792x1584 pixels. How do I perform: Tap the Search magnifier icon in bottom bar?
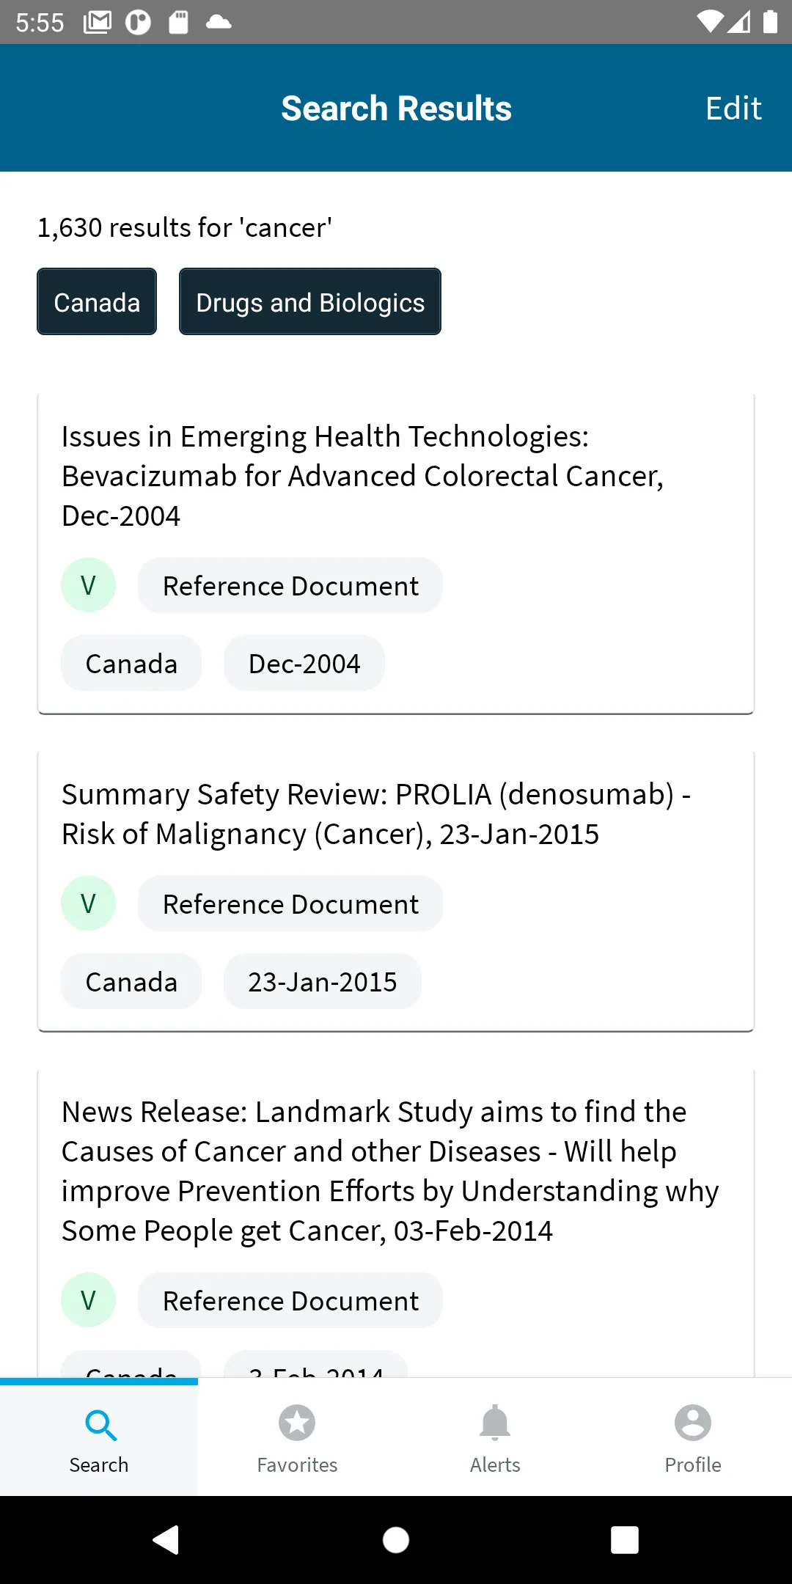point(100,1426)
